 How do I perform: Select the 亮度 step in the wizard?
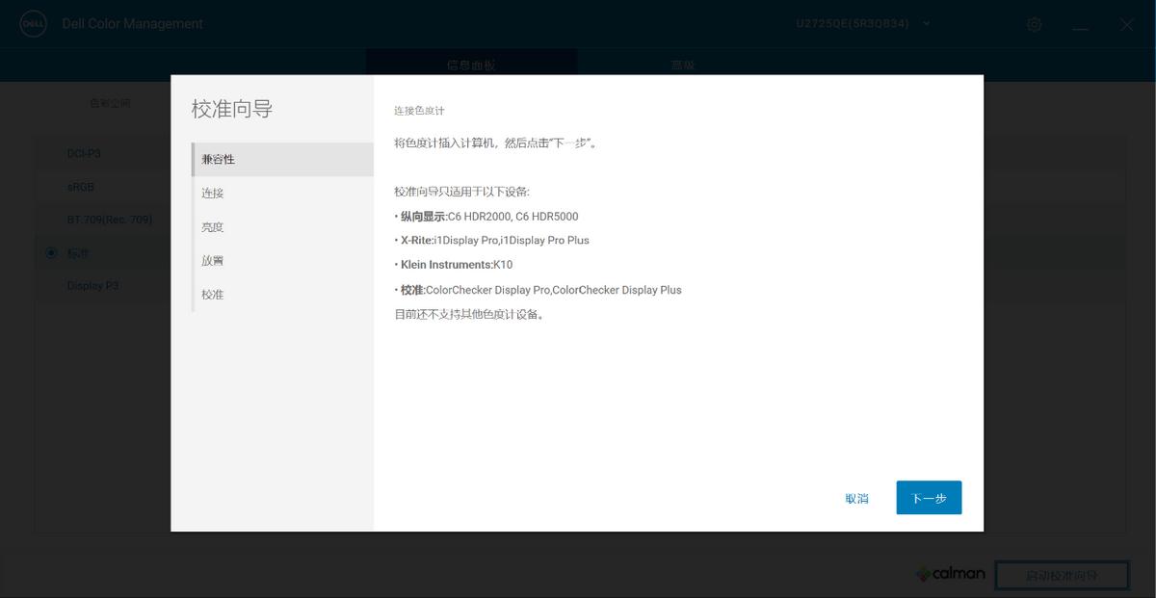click(282, 227)
